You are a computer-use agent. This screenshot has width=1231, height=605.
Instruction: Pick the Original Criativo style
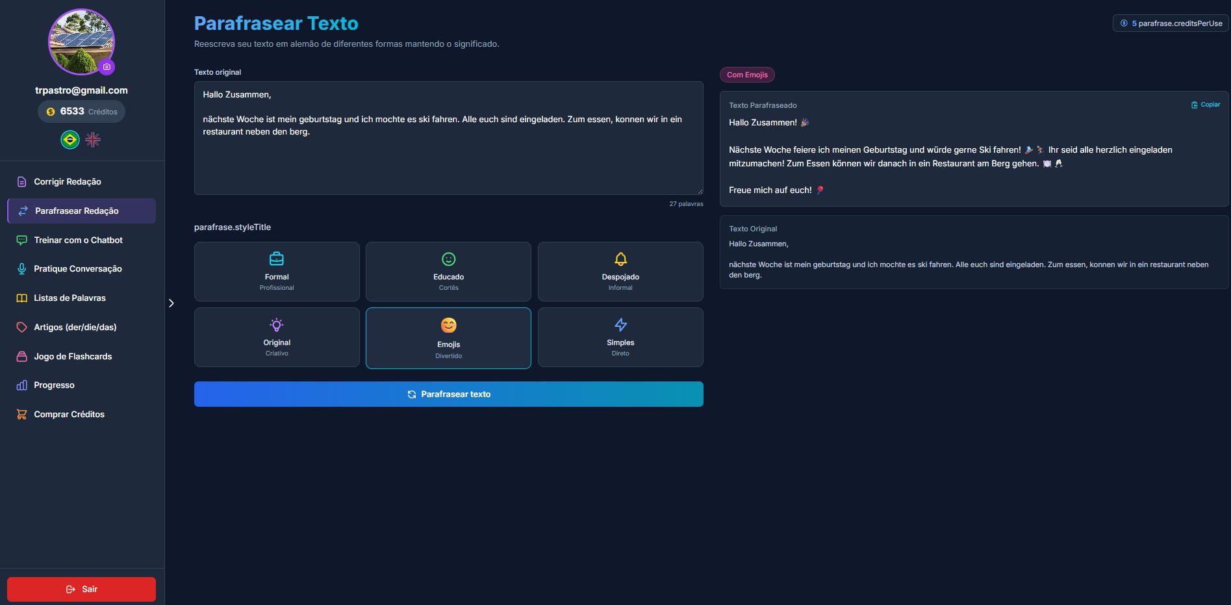[277, 337]
